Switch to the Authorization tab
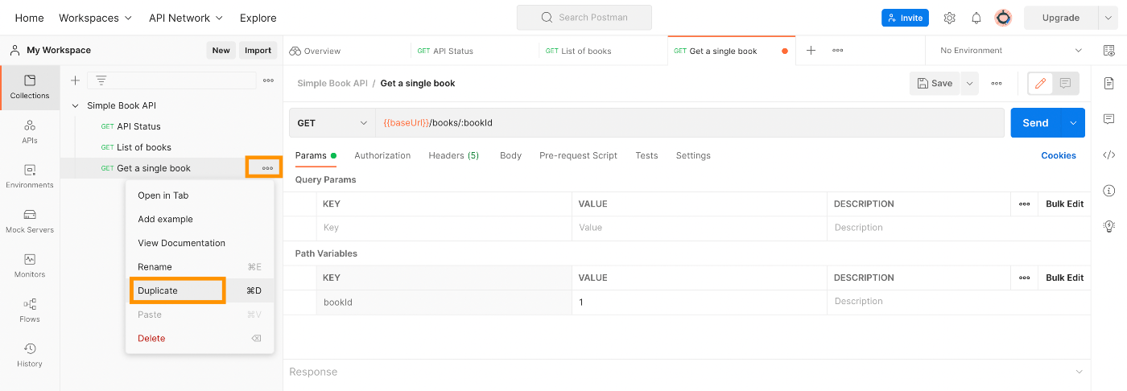The height and width of the screenshot is (391, 1127). pyautogui.click(x=382, y=155)
